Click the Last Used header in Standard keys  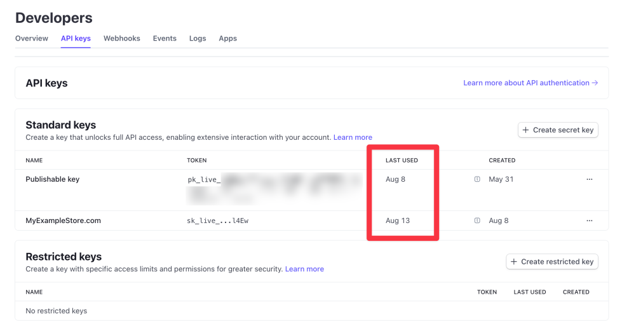[402, 160]
